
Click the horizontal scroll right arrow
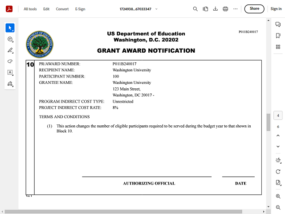click(264, 212)
